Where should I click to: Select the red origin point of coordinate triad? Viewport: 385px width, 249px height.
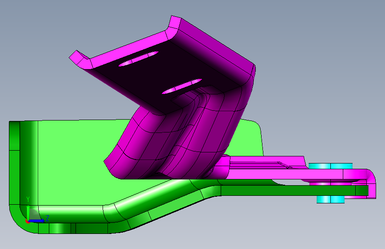tap(28, 221)
